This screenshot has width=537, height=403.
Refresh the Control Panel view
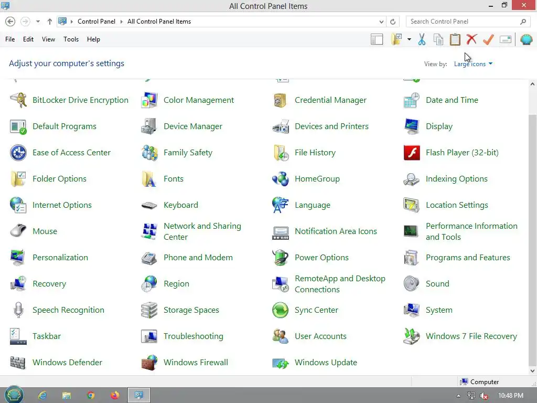coord(393,22)
